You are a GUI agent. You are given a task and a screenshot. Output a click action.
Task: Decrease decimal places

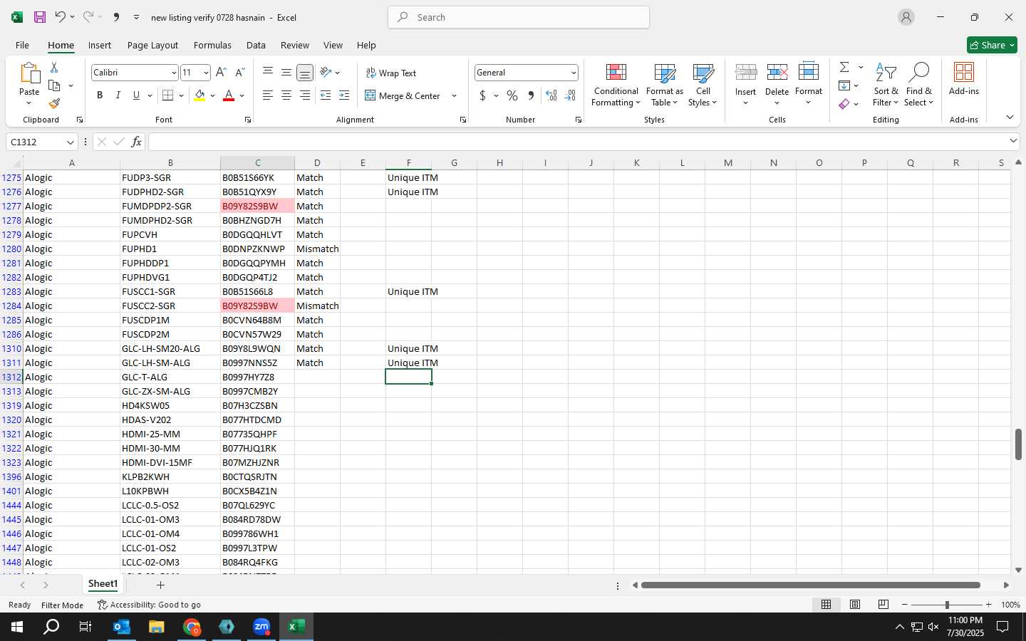click(x=570, y=95)
